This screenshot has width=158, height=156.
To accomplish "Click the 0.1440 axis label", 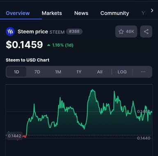I will click(144, 138).
